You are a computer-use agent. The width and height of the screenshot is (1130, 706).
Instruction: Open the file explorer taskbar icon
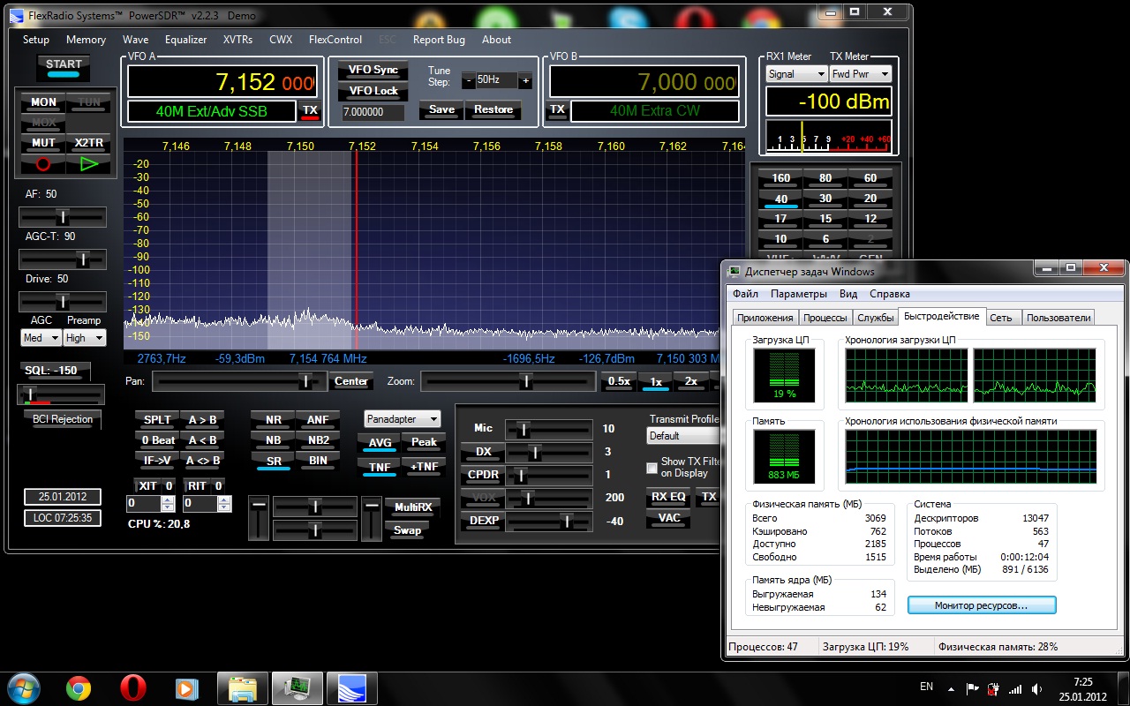point(243,688)
